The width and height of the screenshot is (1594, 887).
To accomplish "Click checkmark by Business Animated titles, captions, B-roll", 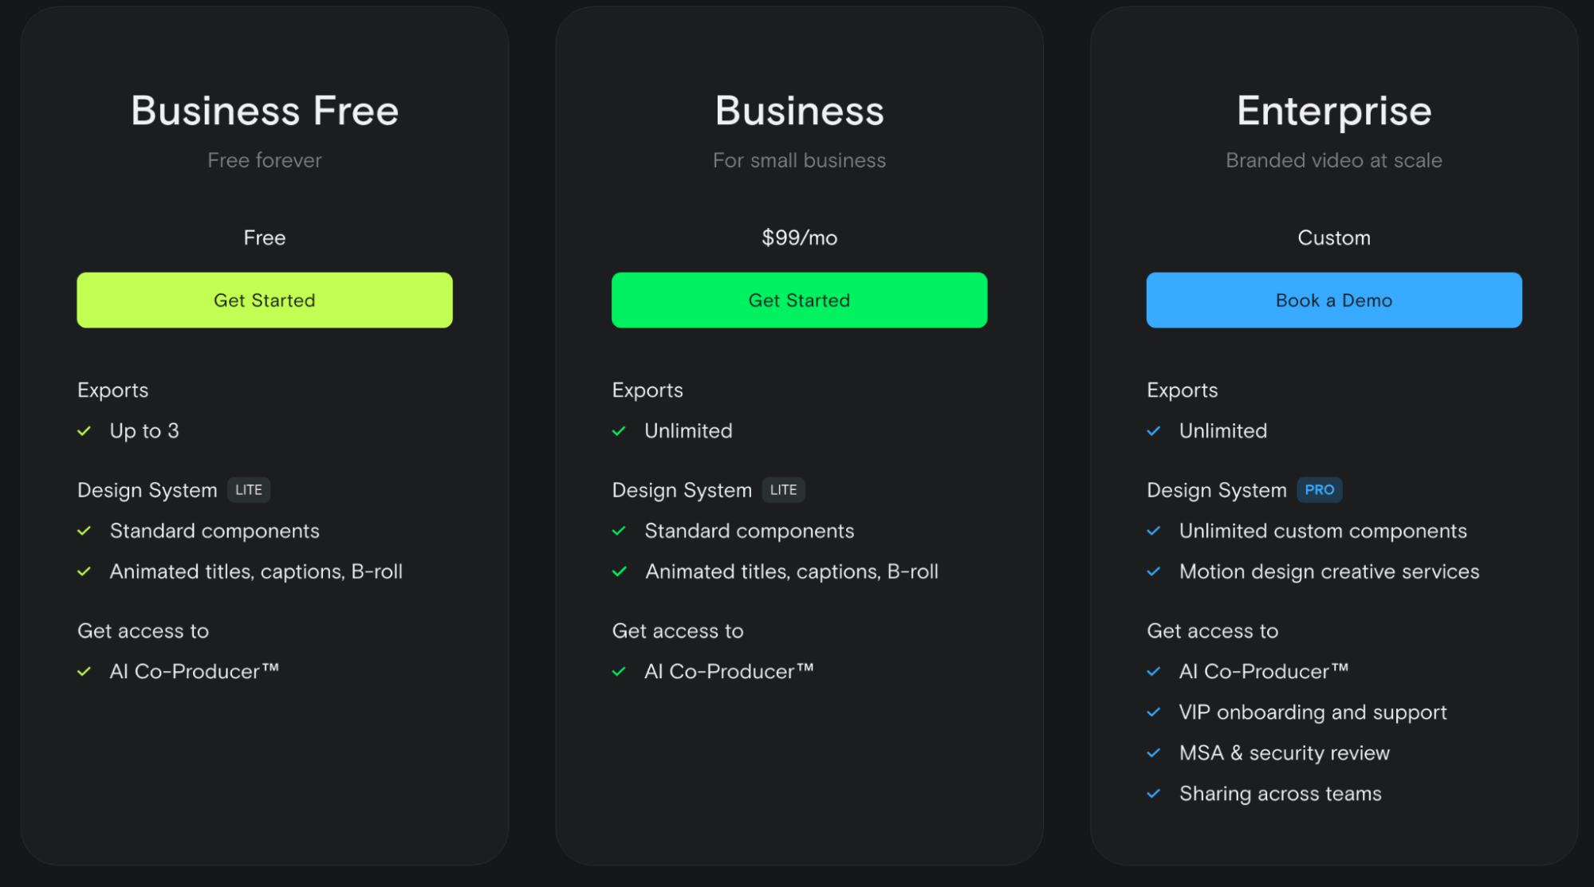I will [619, 571].
